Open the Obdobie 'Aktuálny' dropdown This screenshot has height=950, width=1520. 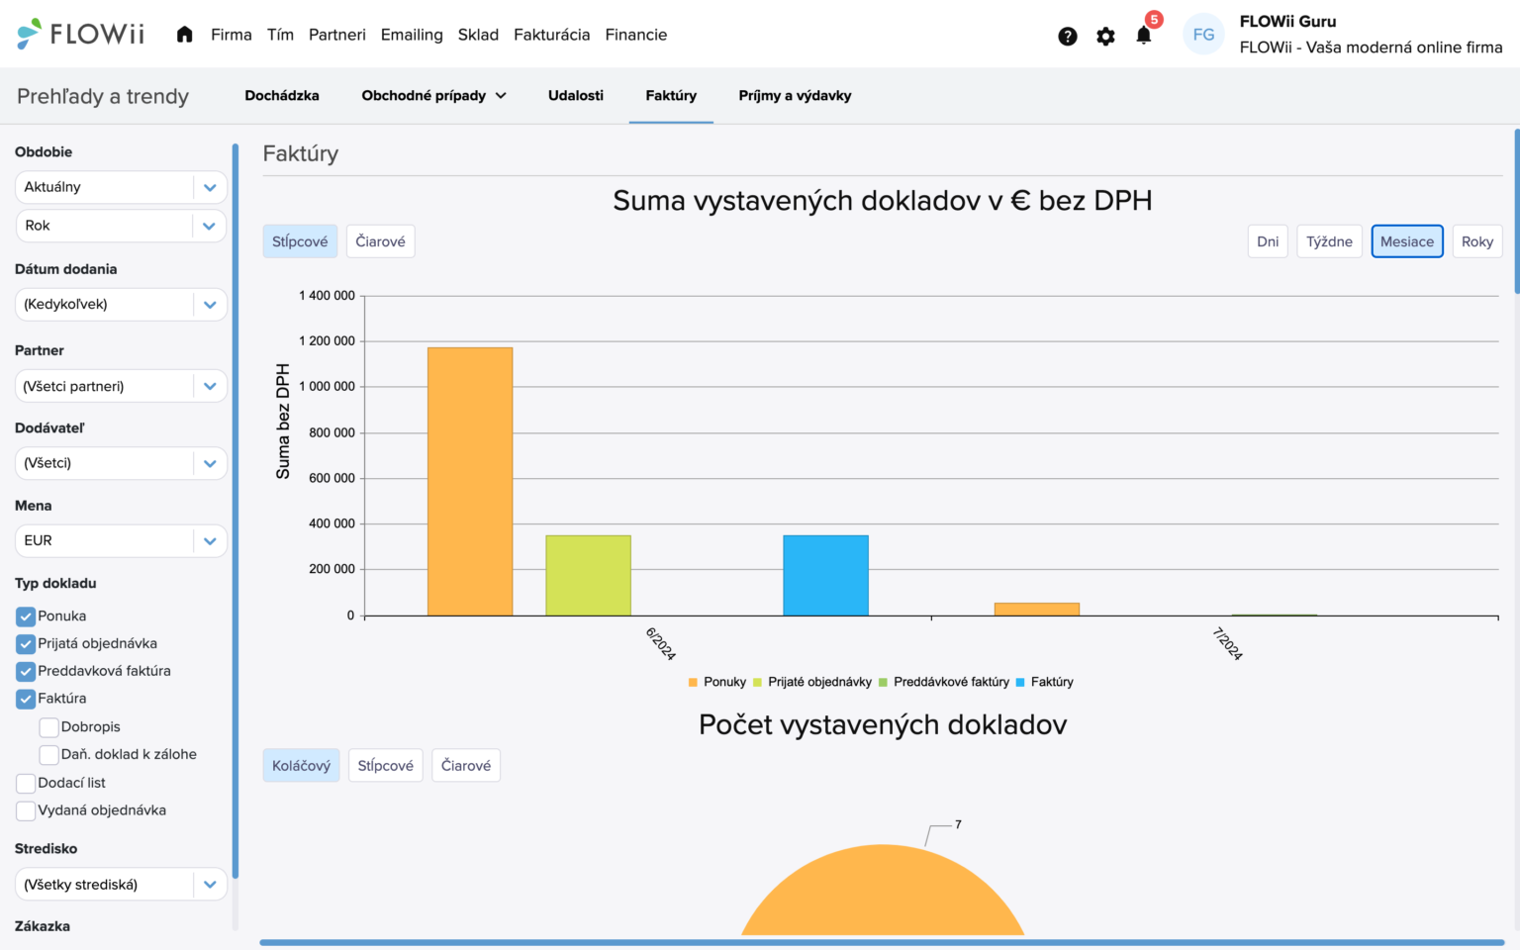[120, 186]
